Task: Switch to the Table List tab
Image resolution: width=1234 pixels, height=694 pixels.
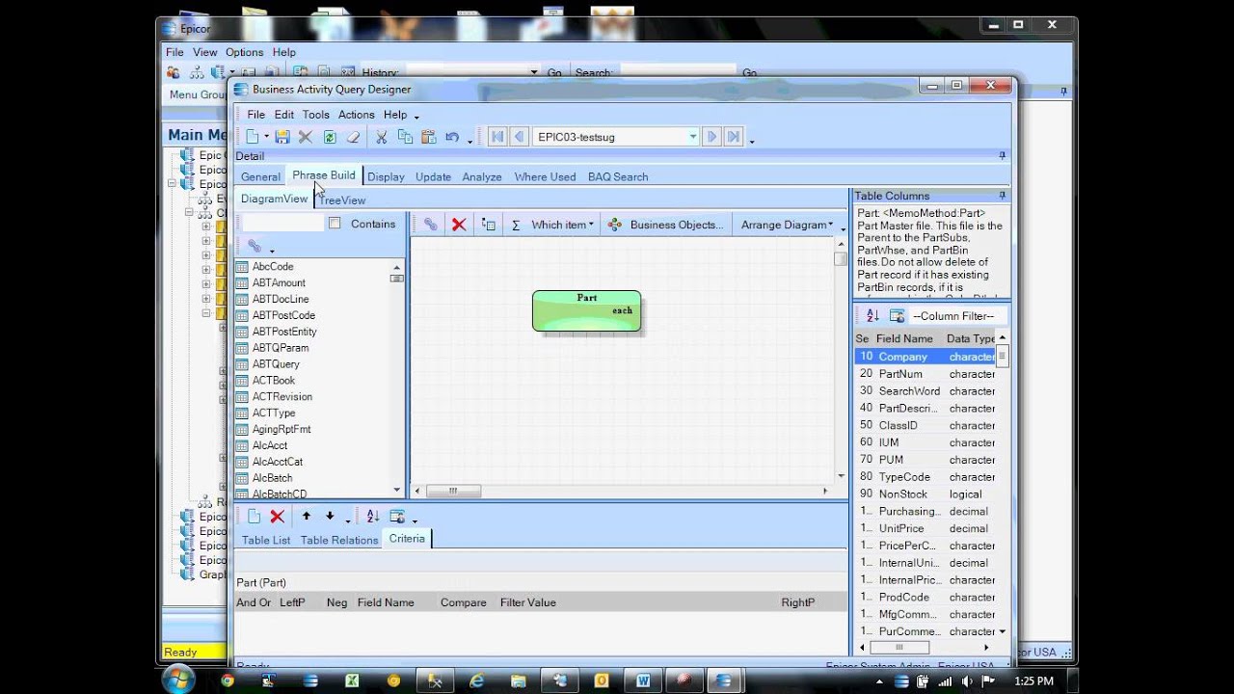Action: coord(266,540)
